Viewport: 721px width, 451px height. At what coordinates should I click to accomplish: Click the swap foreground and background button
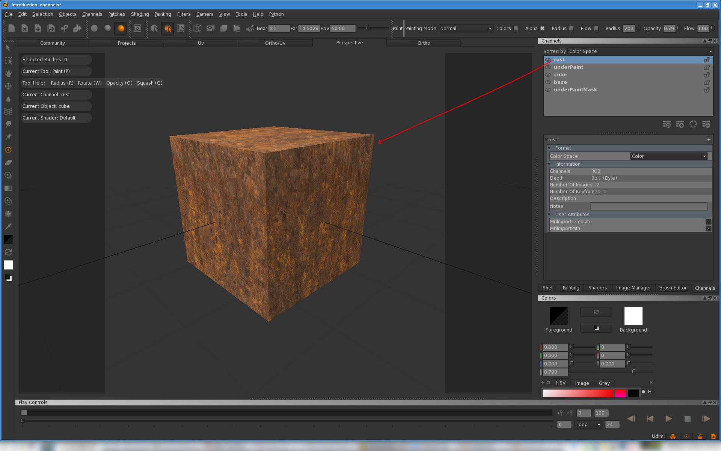(x=596, y=312)
